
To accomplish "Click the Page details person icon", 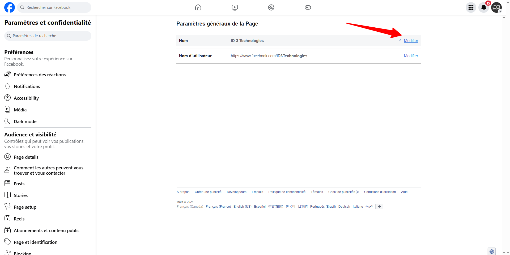I will tap(7, 157).
